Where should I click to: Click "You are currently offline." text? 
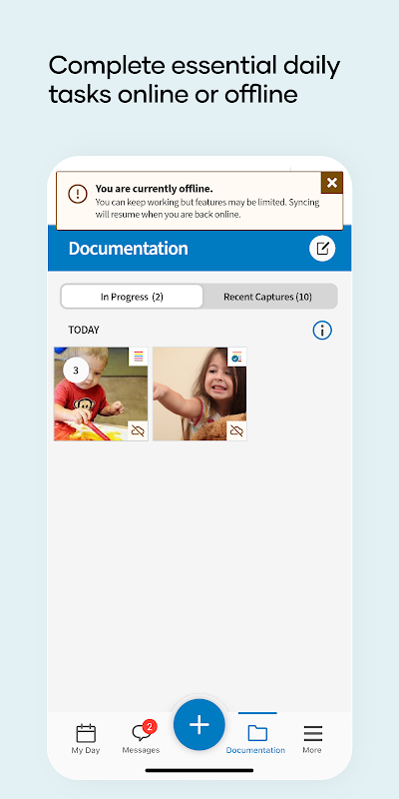155,189
